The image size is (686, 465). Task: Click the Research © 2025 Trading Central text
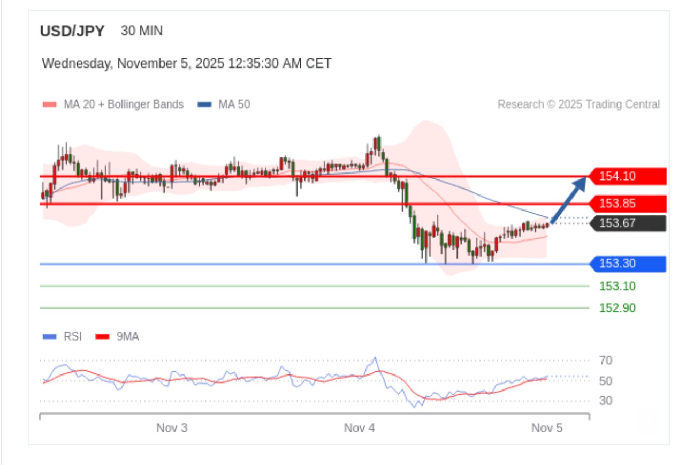(x=578, y=104)
